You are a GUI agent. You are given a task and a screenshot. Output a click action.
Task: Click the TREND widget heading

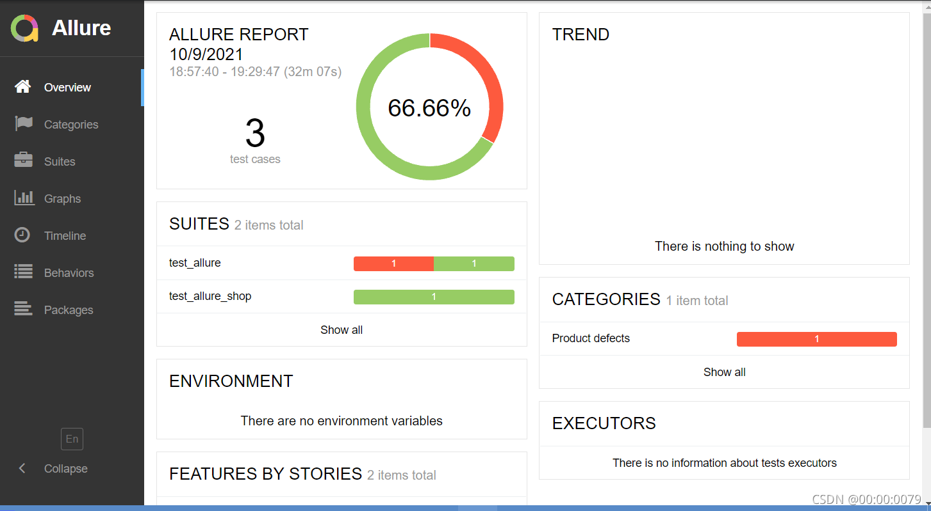point(581,35)
